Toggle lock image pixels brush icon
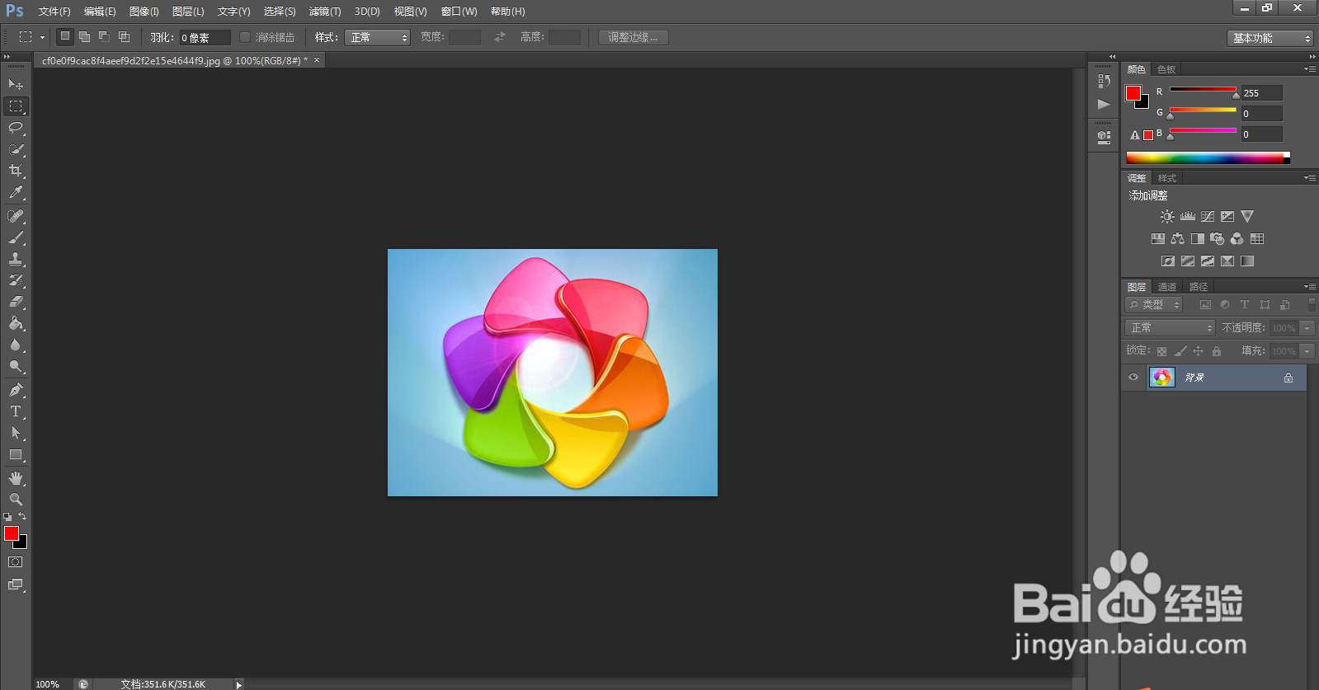 tap(1180, 351)
